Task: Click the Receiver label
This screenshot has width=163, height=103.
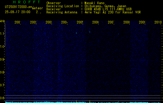Action: coord(54,9)
